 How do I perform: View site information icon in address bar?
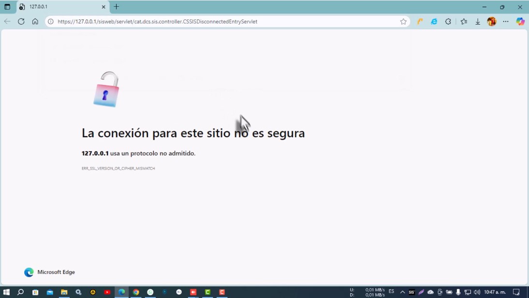tap(50, 21)
